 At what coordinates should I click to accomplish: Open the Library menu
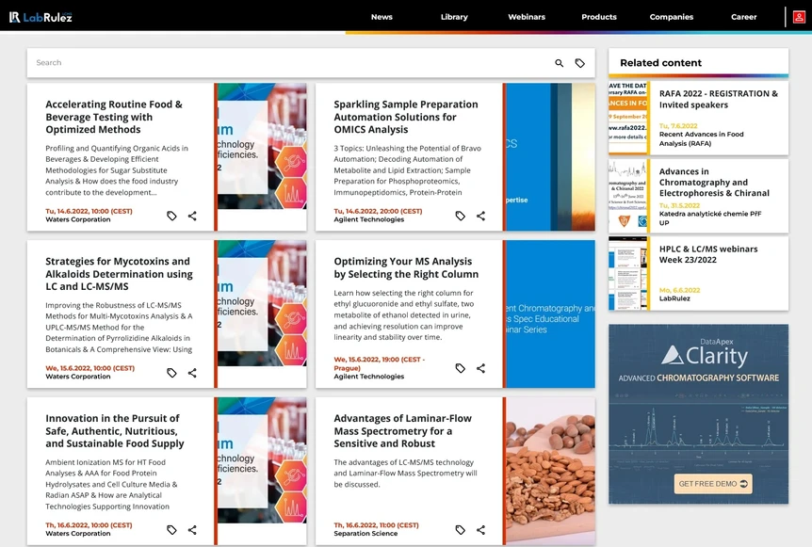click(454, 17)
